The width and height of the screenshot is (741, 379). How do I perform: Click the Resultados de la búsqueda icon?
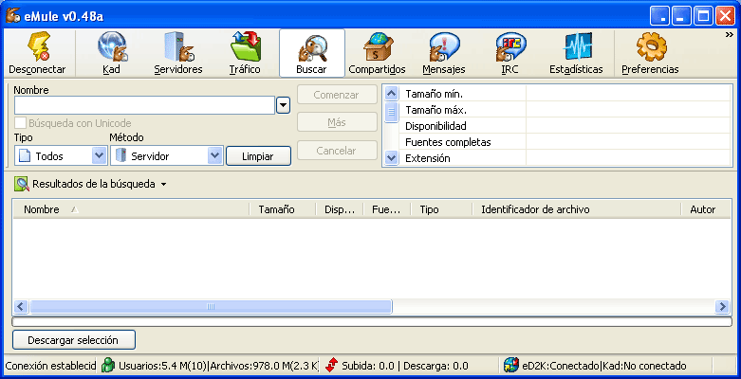point(21,184)
